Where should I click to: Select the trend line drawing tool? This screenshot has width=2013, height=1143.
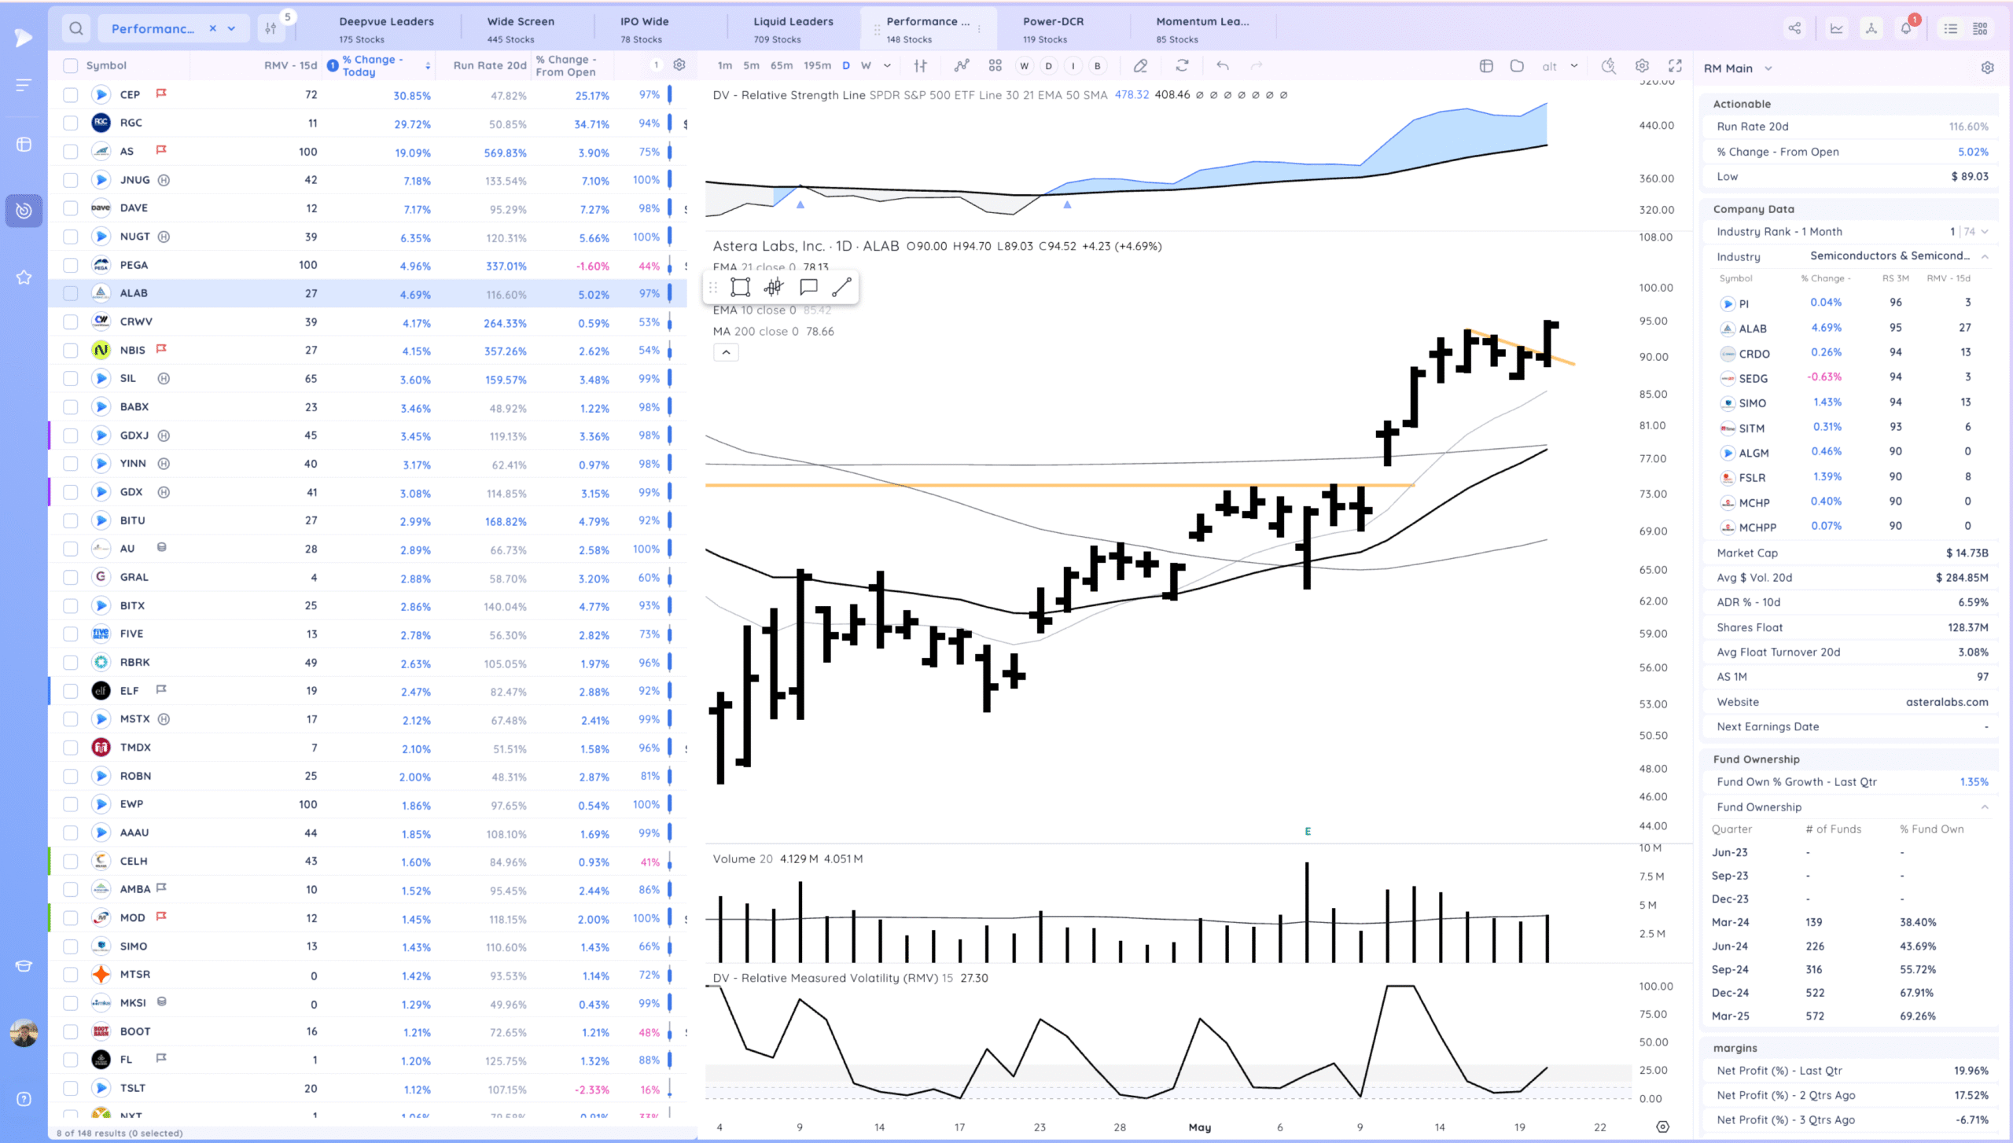[x=841, y=287]
